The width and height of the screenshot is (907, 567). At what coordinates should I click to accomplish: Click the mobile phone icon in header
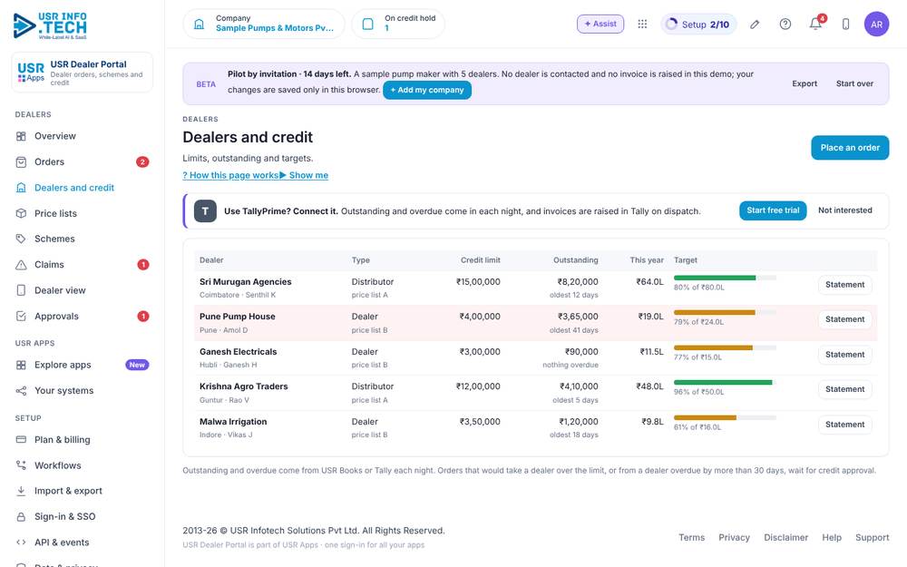(x=845, y=24)
